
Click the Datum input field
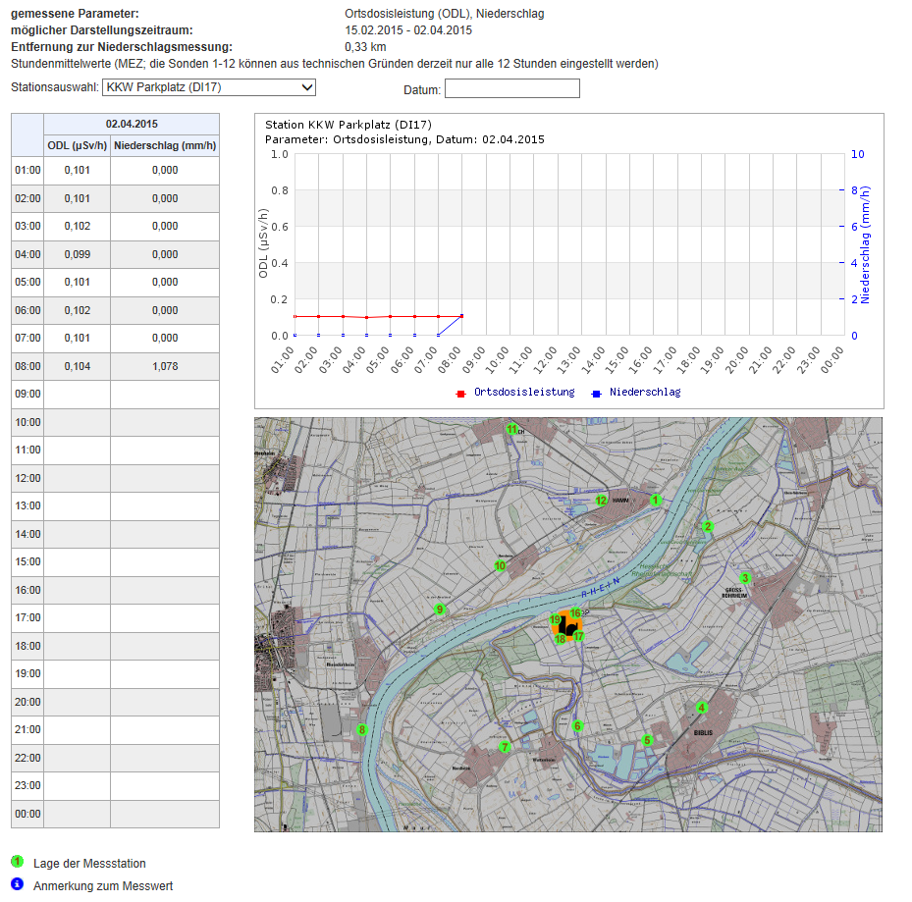(511, 89)
